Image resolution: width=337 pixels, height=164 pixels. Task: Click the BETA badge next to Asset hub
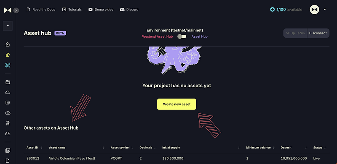(60, 33)
